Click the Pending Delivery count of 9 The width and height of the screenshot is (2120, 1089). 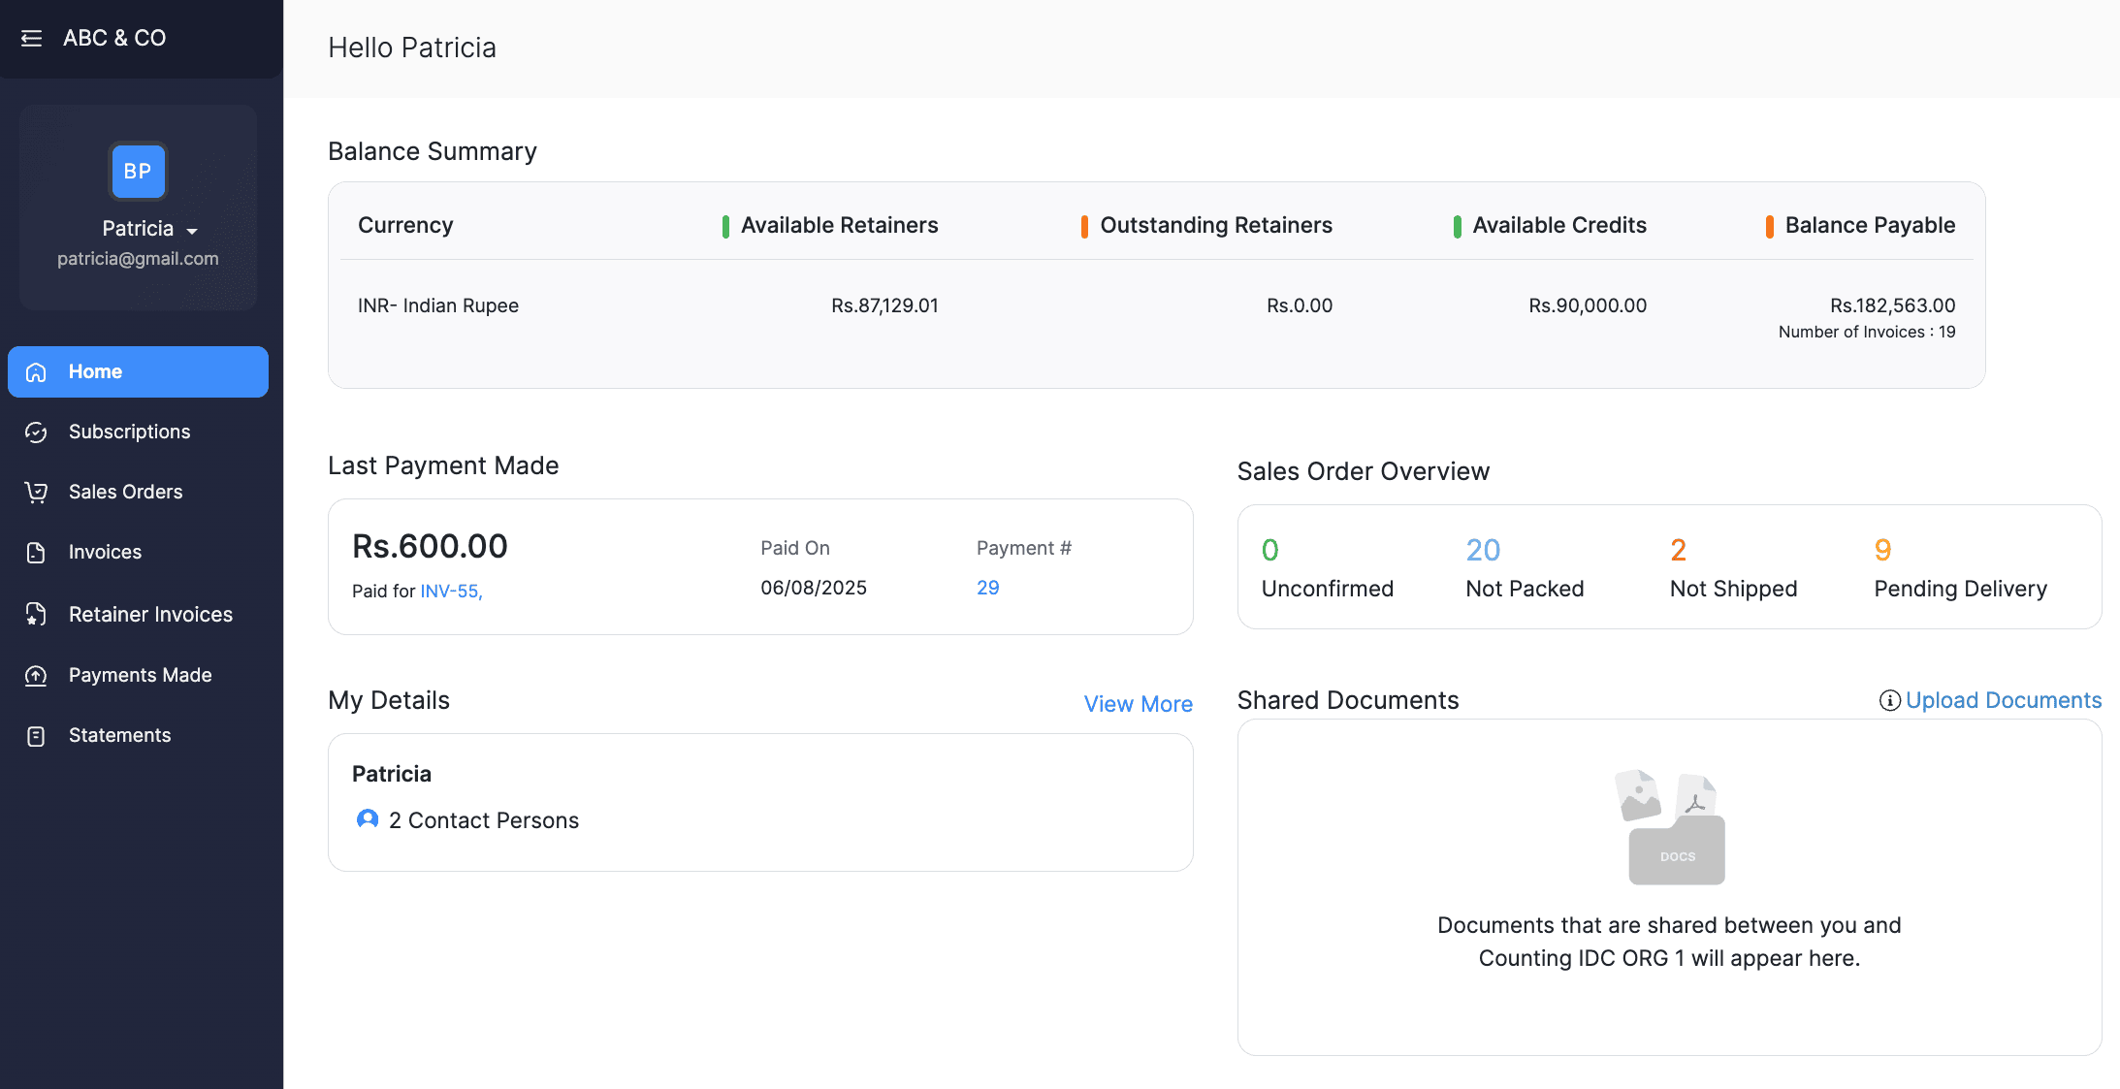click(x=1882, y=550)
